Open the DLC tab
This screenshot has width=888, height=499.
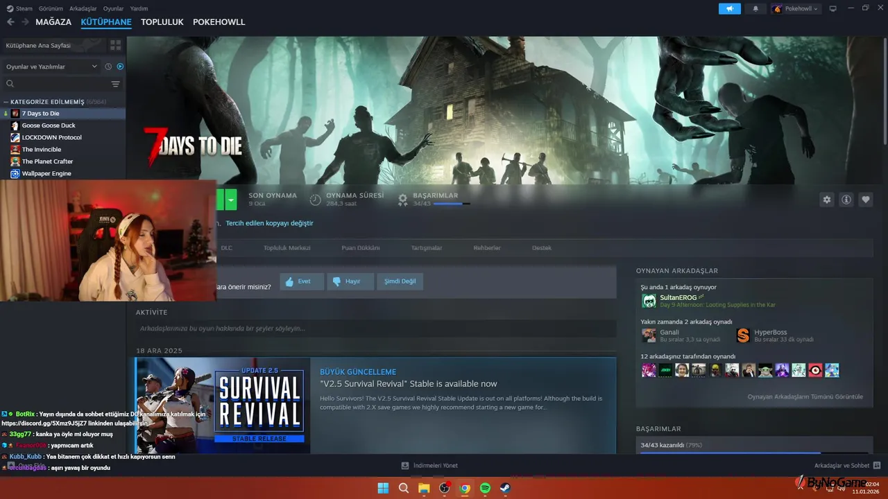point(226,247)
